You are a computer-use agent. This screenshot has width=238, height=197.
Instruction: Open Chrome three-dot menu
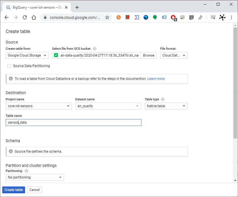point(231,17)
